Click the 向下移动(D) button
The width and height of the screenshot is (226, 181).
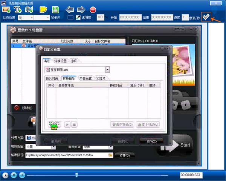122,125
